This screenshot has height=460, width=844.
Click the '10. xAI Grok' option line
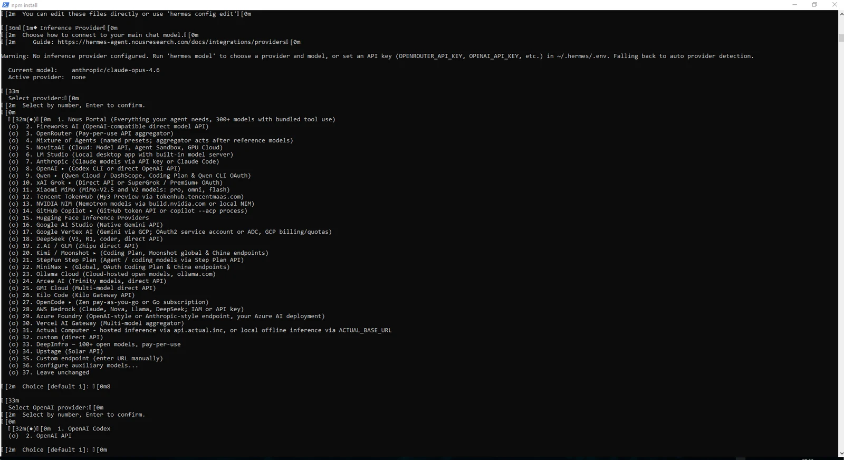[x=116, y=183]
